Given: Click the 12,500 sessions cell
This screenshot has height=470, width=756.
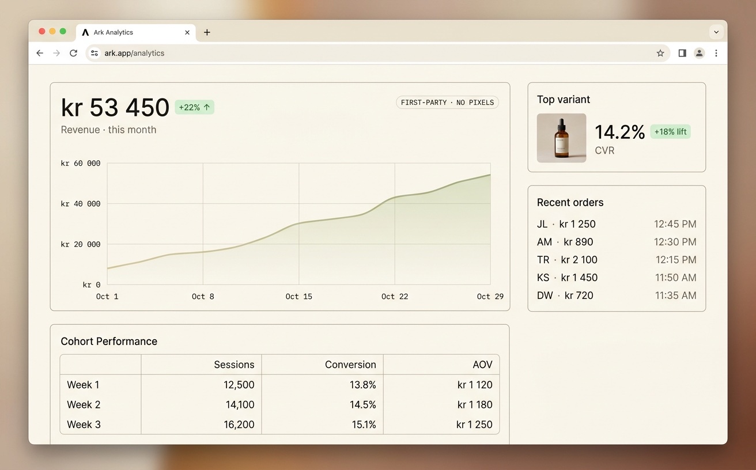Looking at the screenshot, I should 239,385.
